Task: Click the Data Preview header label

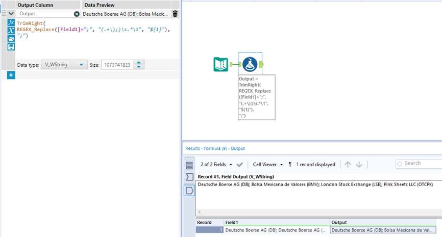Action: tap(99, 5)
